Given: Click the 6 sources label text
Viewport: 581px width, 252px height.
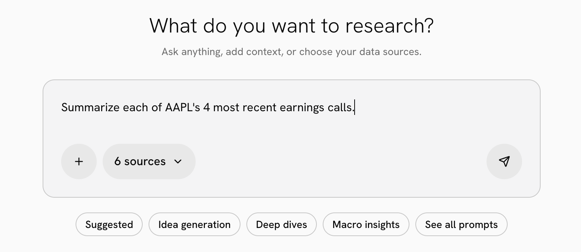Looking at the screenshot, I should [140, 161].
